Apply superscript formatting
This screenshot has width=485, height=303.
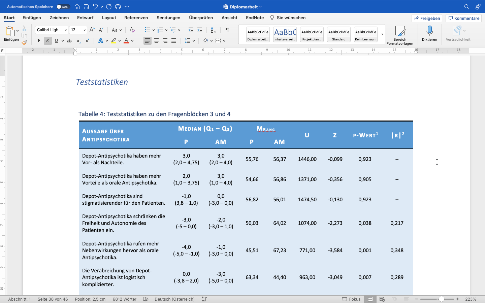coord(87,41)
